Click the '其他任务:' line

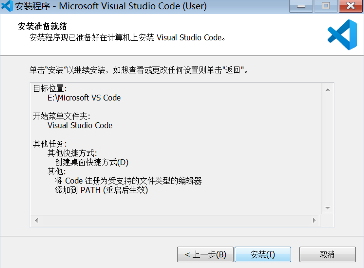pyautogui.click(x=50, y=144)
